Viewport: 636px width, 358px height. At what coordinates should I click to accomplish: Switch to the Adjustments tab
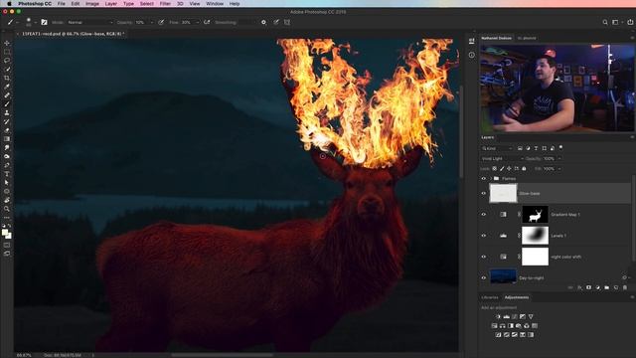click(x=517, y=297)
